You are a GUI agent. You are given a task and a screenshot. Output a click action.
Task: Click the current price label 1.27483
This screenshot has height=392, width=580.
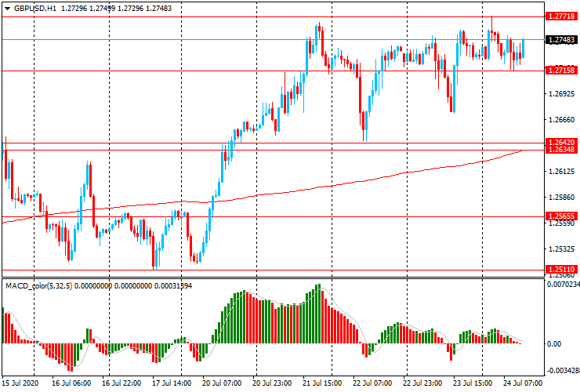coord(561,40)
